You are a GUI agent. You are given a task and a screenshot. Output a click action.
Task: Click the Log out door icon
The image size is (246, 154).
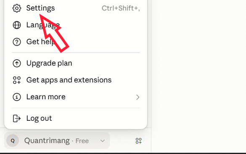17,118
